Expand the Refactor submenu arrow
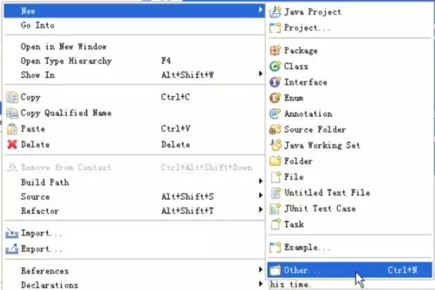 point(260,209)
